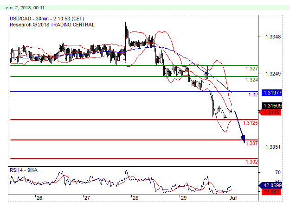Click the red 33.967 RSI average tag
The height and width of the screenshot is (208, 290).
click(271, 192)
